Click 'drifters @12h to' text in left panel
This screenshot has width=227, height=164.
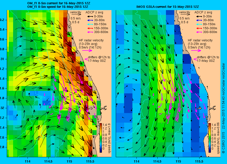99,57
